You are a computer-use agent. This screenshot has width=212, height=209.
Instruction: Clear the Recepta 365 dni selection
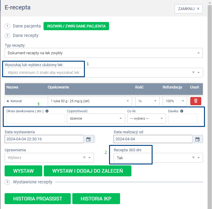(193, 158)
